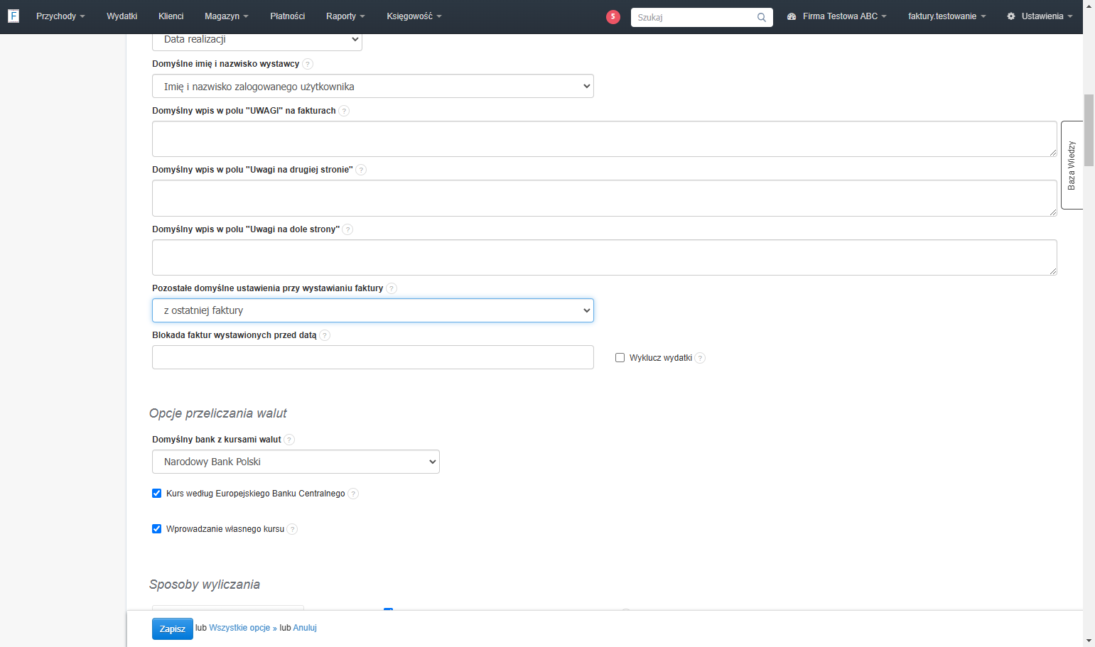
Task: Open help icon for Kurs według Europejskiego Banku
Action: pos(353,494)
